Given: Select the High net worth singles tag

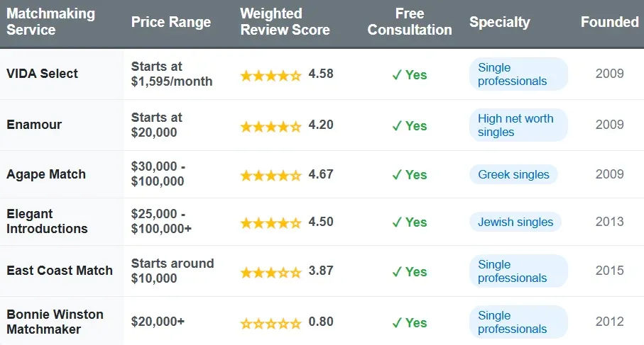Looking at the screenshot, I should pos(518,125).
